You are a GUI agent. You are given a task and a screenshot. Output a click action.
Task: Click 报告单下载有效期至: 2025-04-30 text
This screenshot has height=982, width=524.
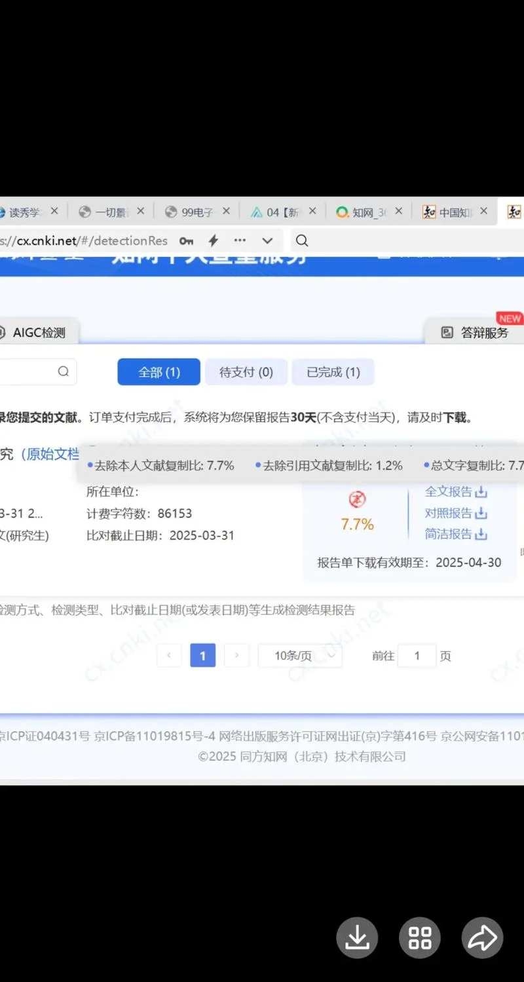tap(409, 562)
